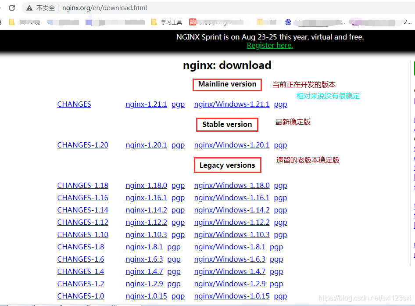Viewport: 415px width, 306px height.
Task: Download nginx/Windows-1.14.2
Action: point(232,210)
